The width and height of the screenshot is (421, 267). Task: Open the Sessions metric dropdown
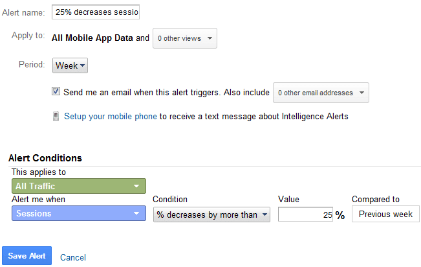pos(79,213)
